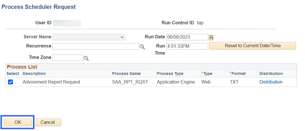Click into the Recurrence text field
Image resolution: width=305 pixels, height=131 pixels.
[x=95, y=47]
